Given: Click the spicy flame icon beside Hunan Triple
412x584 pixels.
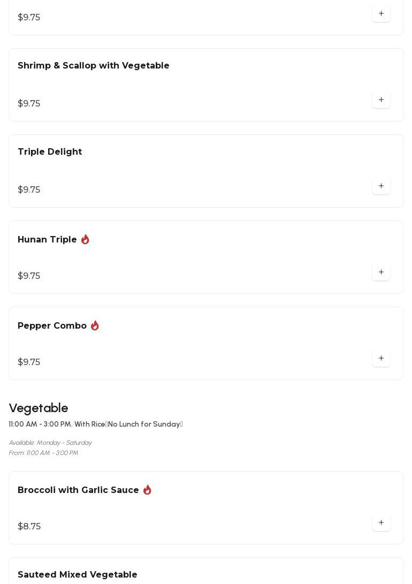Looking at the screenshot, I should pyautogui.click(x=85, y=239).
